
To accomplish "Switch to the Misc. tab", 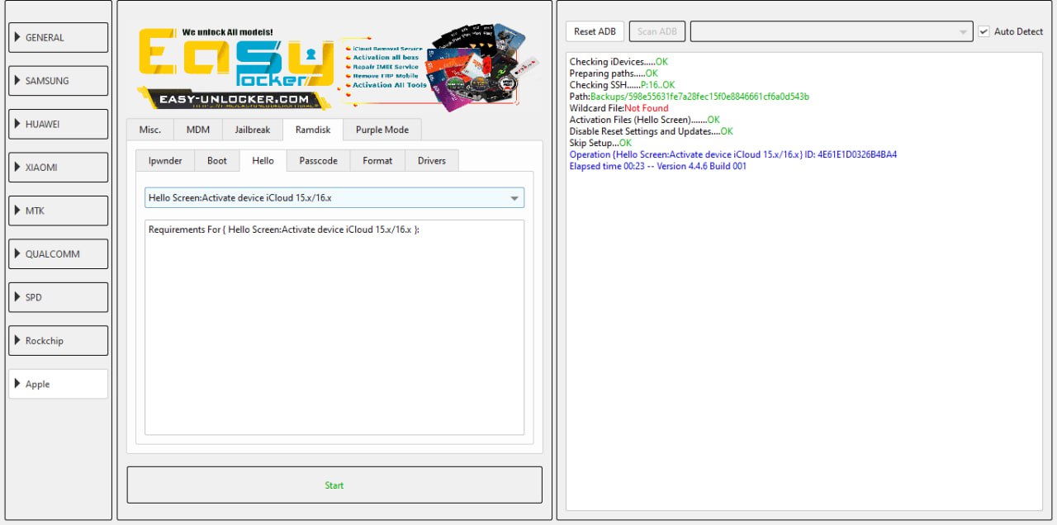I will click(150, 130).
